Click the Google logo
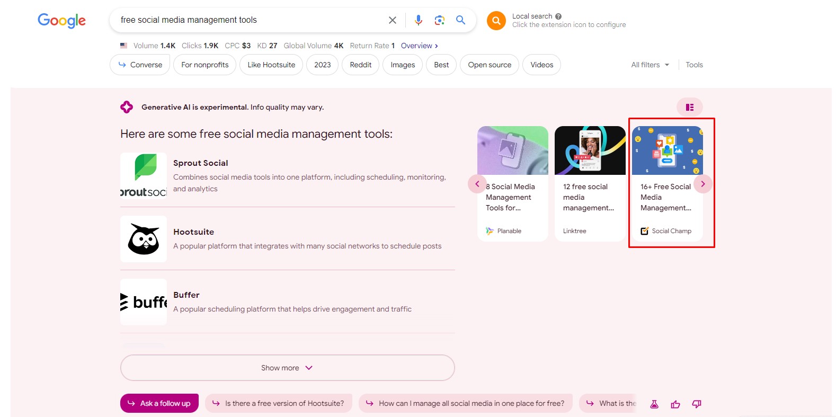The height and width of the screenshot is (417, 836). [x=61, y=21]
